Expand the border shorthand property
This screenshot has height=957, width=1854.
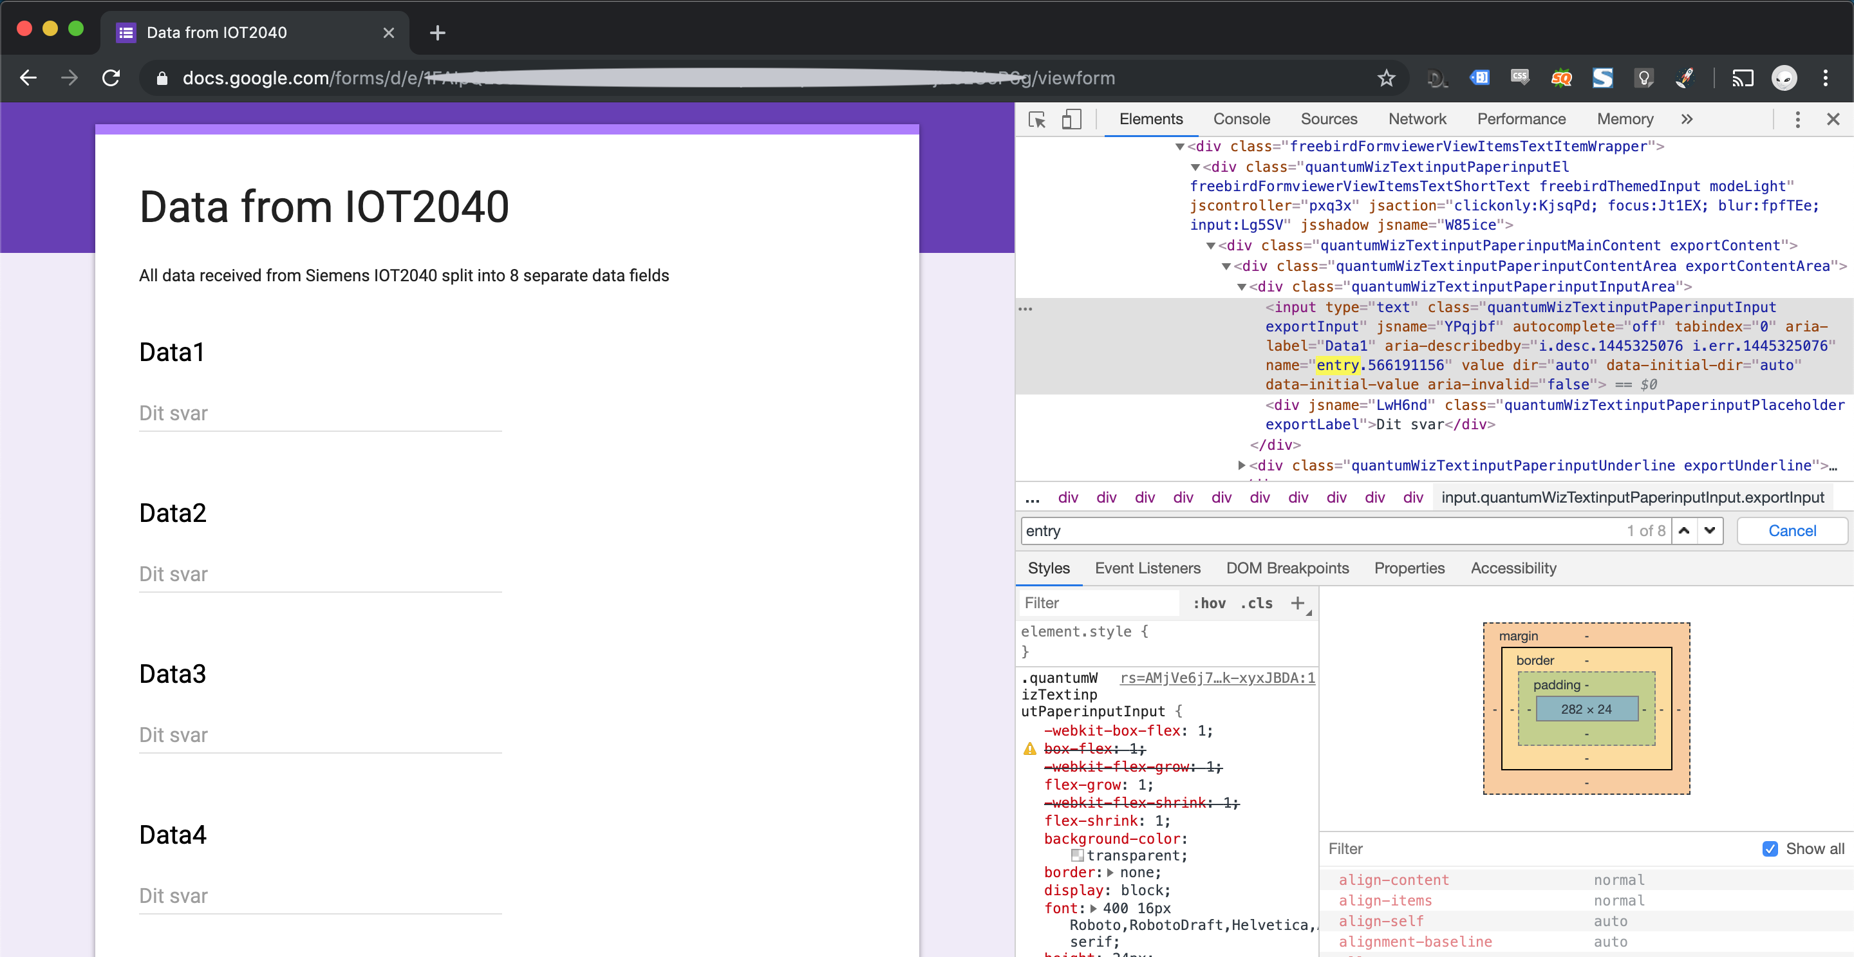point(1110,873)
